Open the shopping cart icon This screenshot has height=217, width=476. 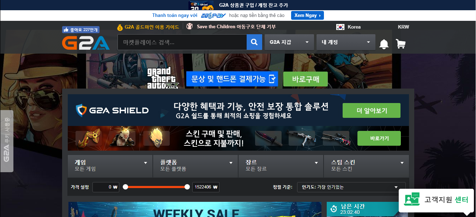click(400, 44)
